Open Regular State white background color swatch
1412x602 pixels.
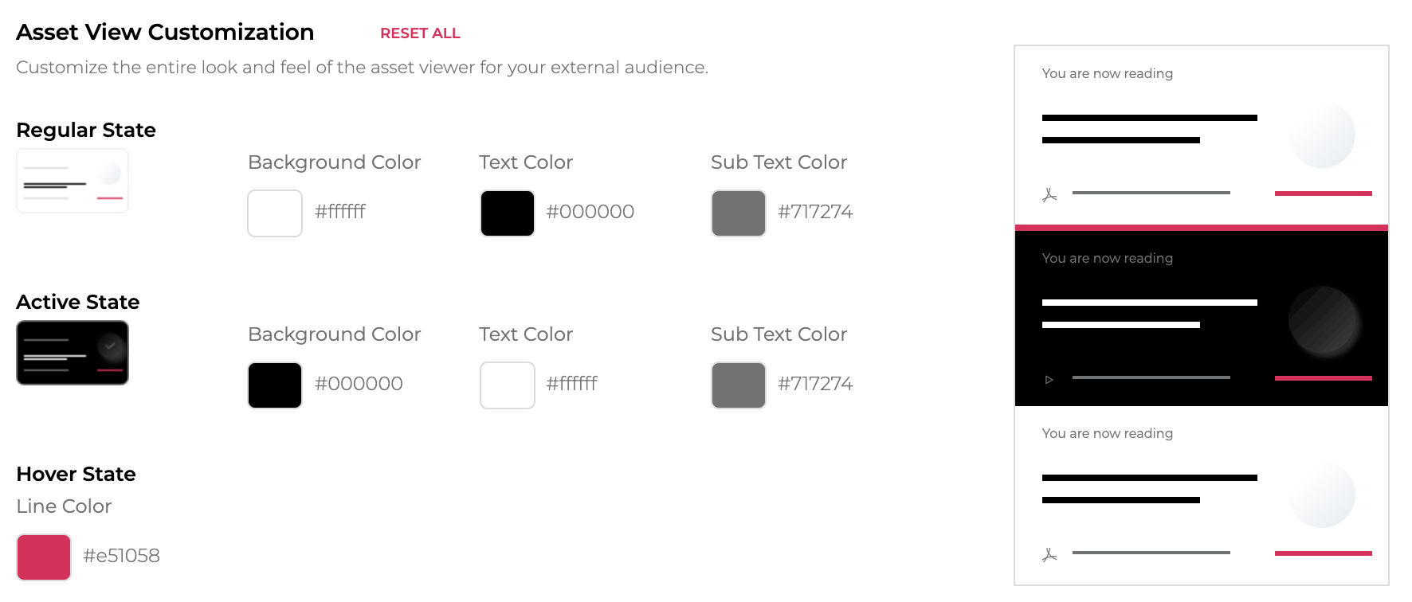click(x=275, y=213)
